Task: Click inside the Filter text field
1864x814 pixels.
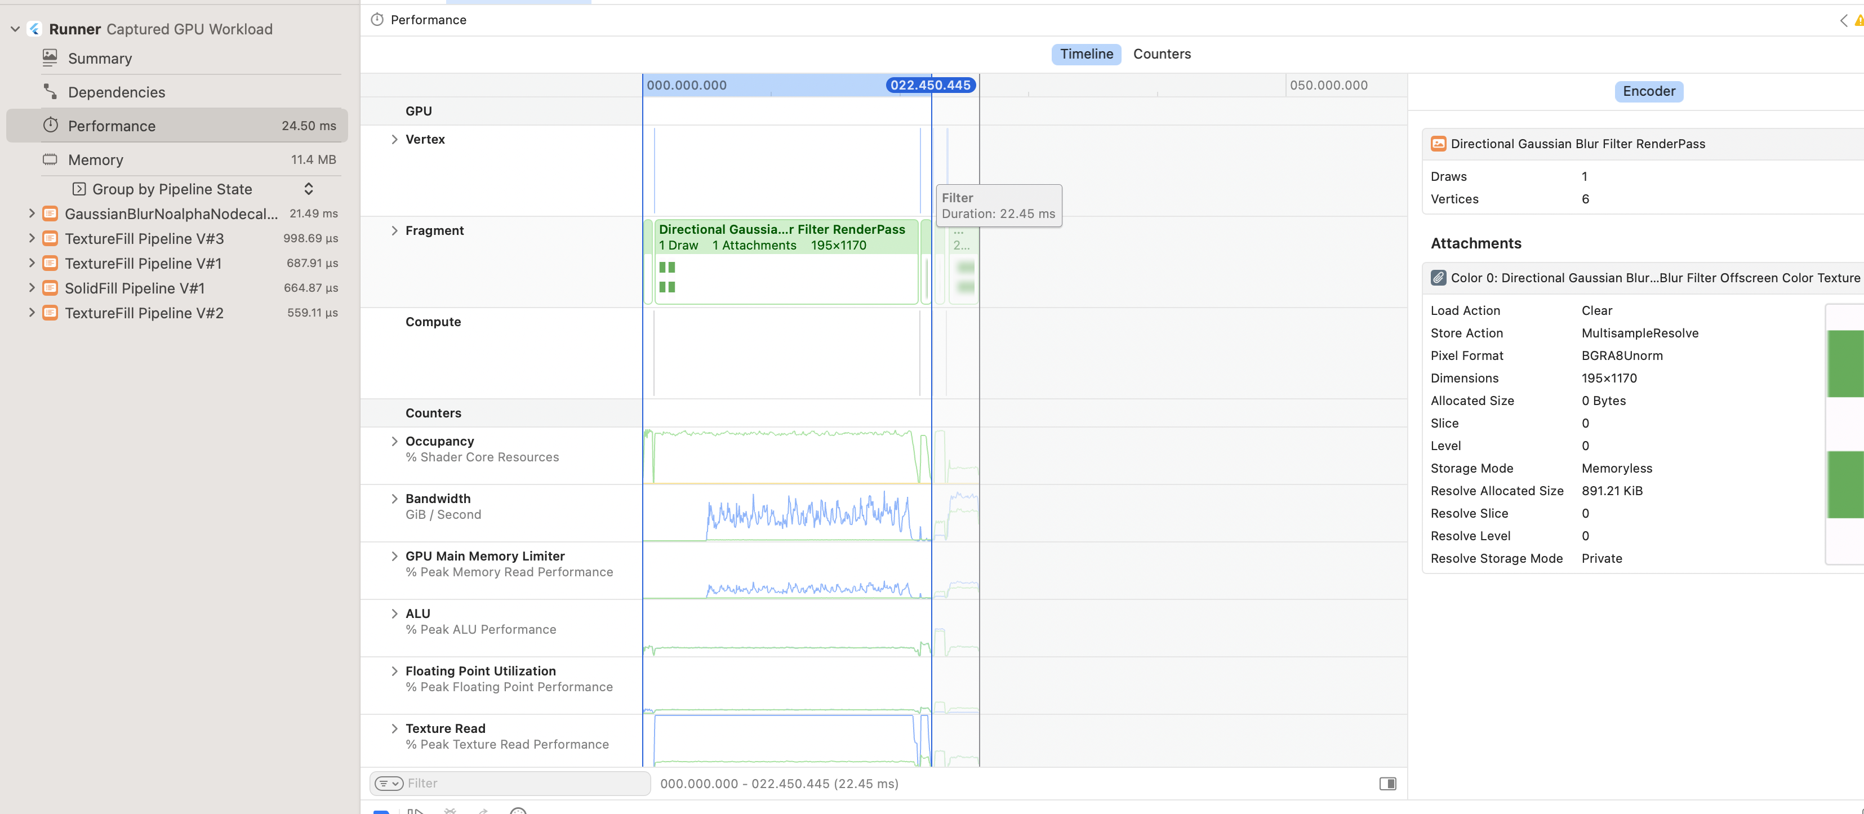Action: coord(506,783)
